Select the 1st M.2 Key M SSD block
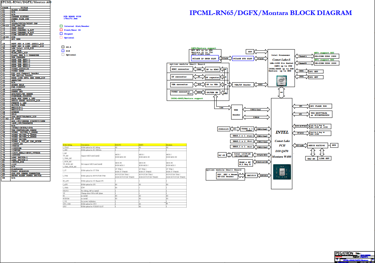This screenshot has width=375, height=263. pos(320,126)
